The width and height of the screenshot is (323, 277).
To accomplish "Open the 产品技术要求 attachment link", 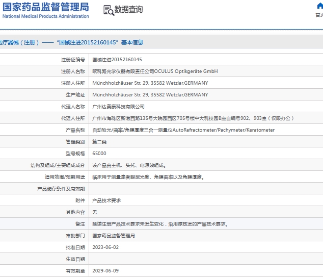I will 106,200.
